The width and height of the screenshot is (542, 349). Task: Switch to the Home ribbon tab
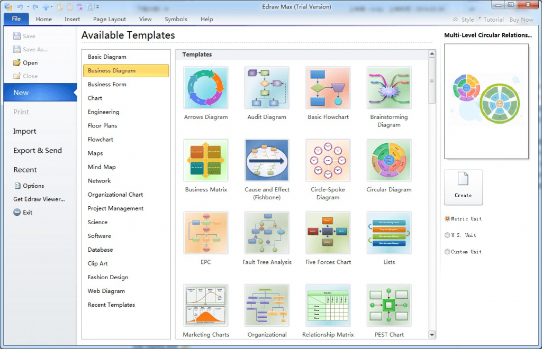coord(43,19)
